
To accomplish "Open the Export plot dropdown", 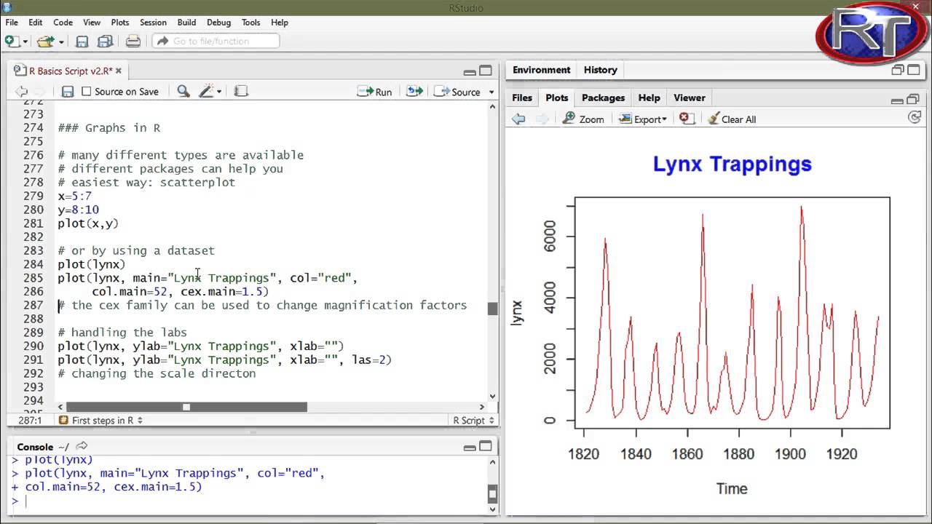I will pyautogui.click(x=642, y=119).
